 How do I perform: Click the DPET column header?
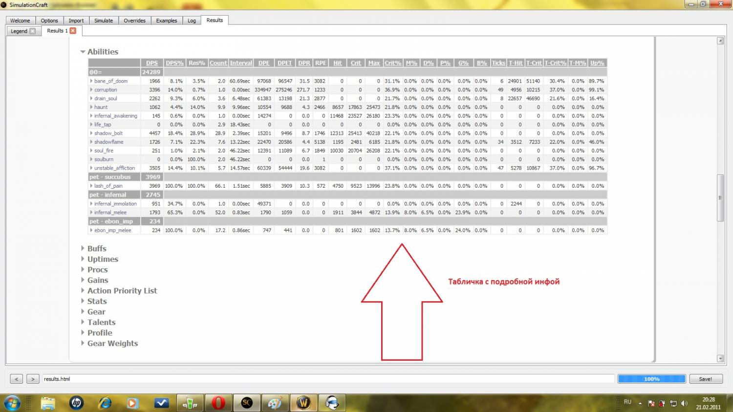point(285,63)
